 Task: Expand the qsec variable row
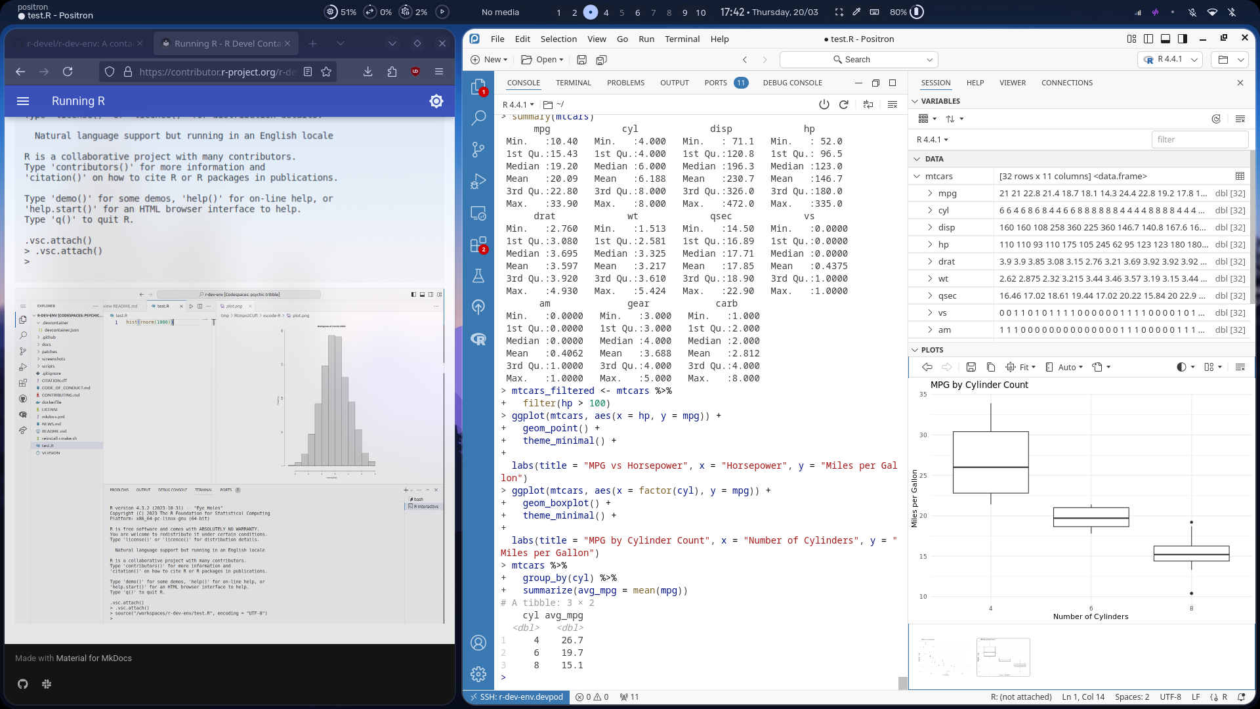point(930,295)
